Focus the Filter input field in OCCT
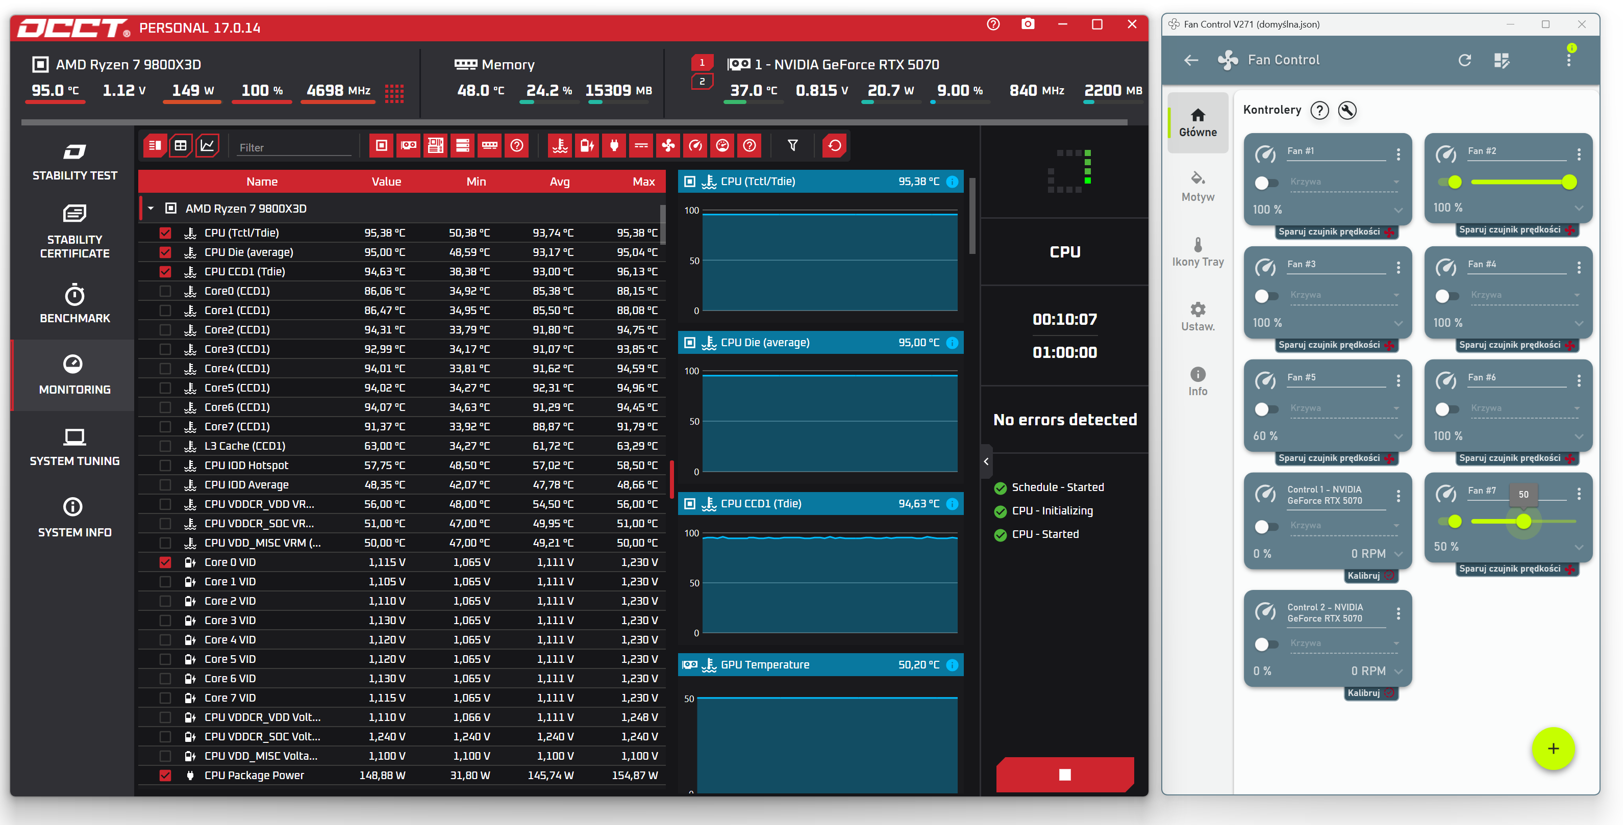 click(x=294, y=147)
